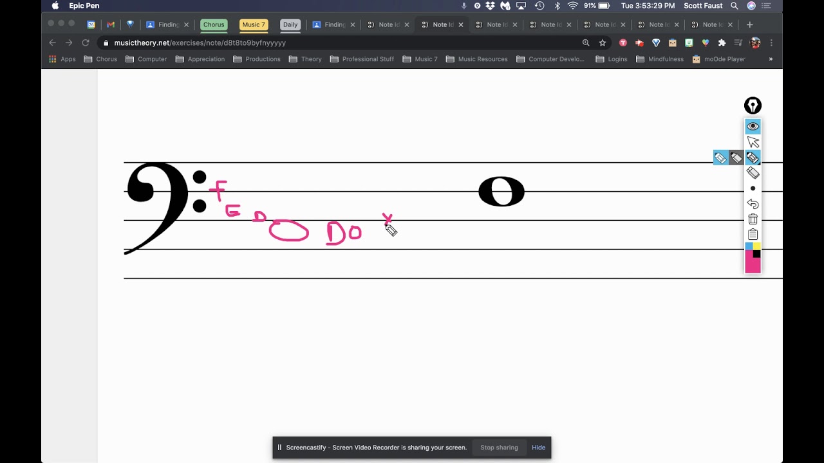The width and height of the screenshot is (824, 463).
Task: Open the Productions bookmarks folder
Action: 257,59
